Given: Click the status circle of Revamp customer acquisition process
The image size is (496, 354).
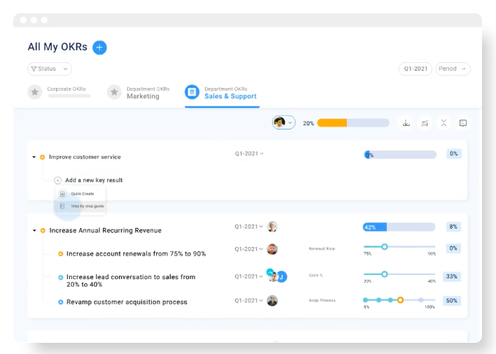Looking at the screenshot, I should pyautogui.click(x=60, y=302).
